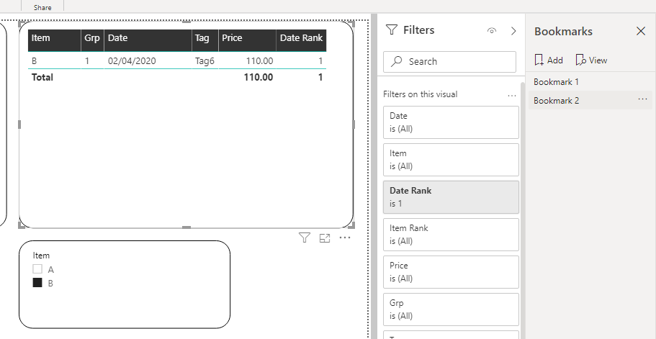Click the Filters funnel icon in pane header

click(x=391, y=30)
